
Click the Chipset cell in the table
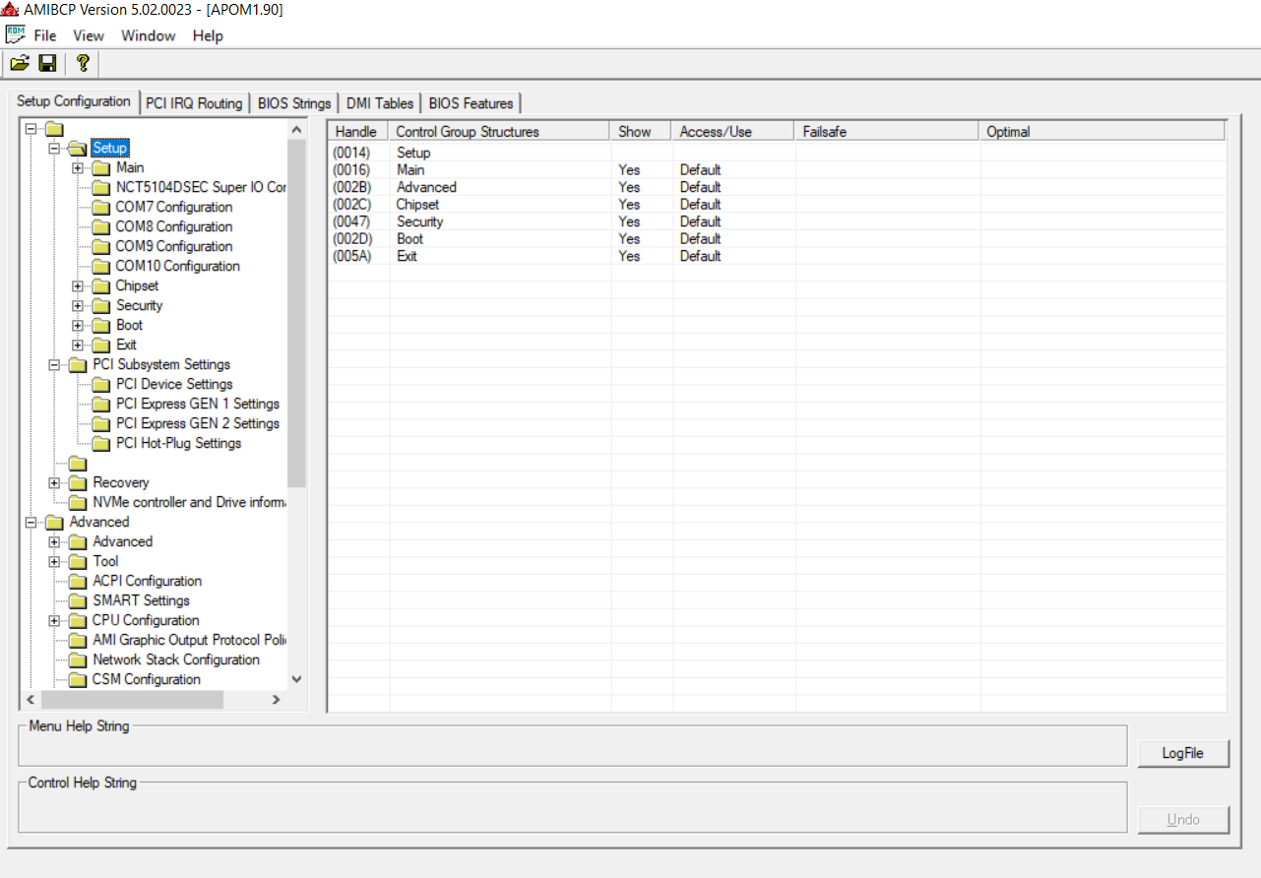[417, 205]
